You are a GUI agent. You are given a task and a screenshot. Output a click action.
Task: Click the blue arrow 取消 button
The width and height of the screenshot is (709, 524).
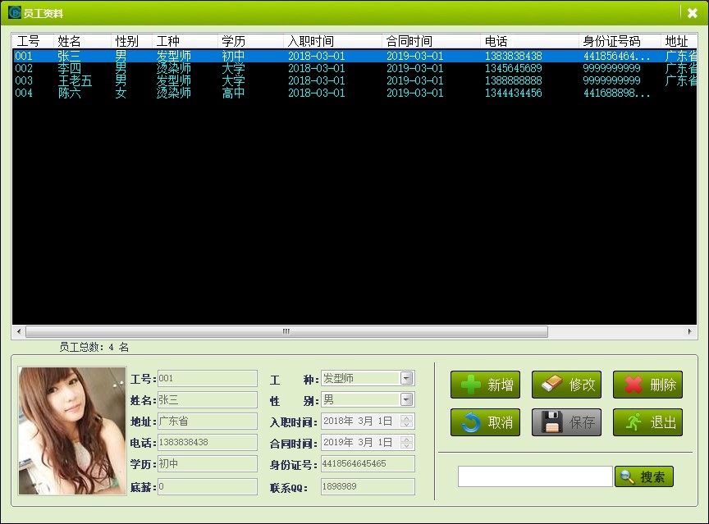(x=485, y=422)
